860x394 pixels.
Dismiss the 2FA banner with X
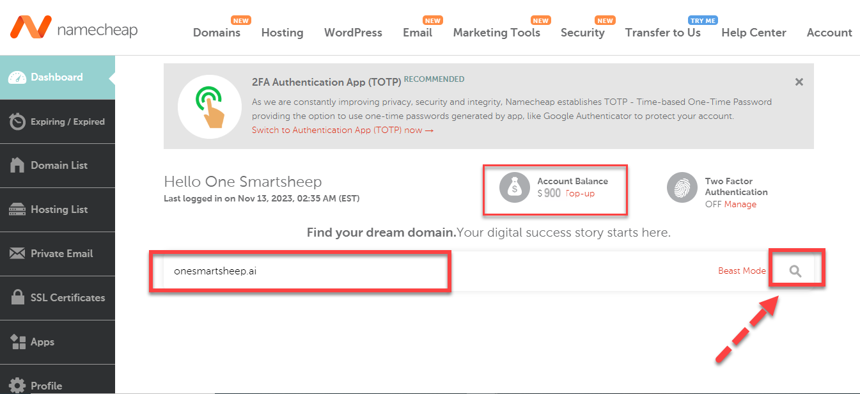[799, 82]
